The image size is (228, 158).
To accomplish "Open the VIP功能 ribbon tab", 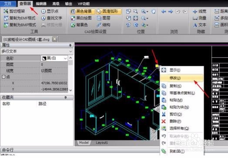I will coord(84,4).
